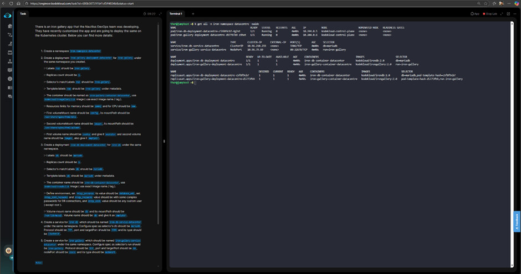521x274 pixels.
Task: Click the Stop Lab button
Action: point(490,14)
